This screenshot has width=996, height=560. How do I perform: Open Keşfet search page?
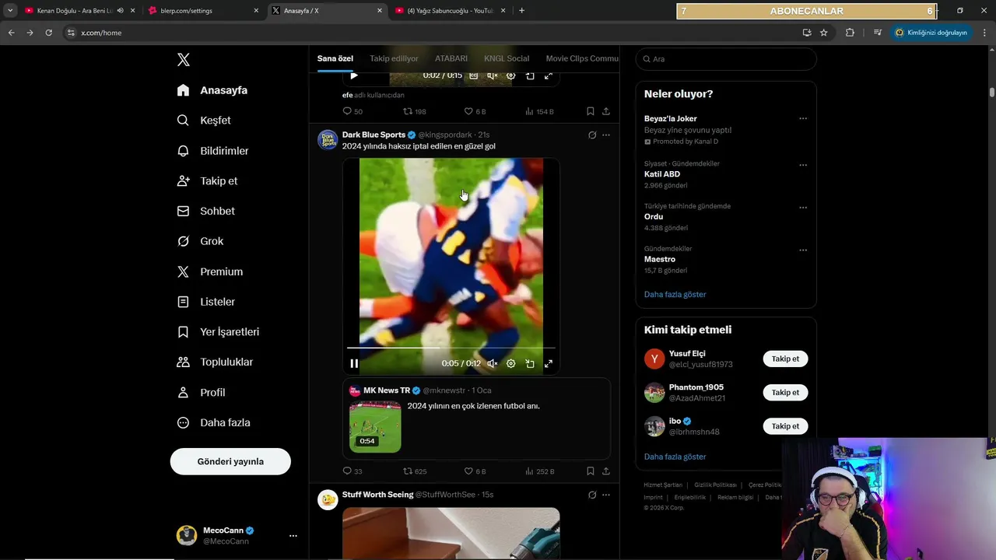(x=204, y=121)
